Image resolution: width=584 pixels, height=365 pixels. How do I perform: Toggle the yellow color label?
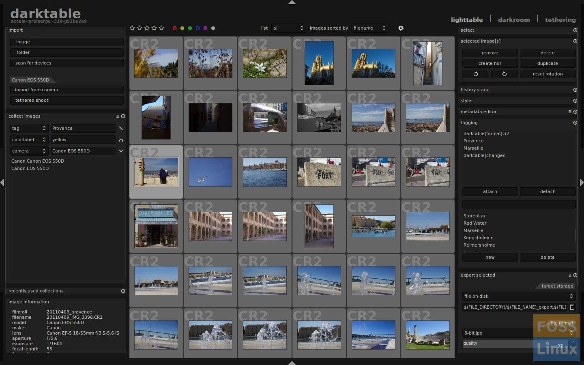(182, 28)
